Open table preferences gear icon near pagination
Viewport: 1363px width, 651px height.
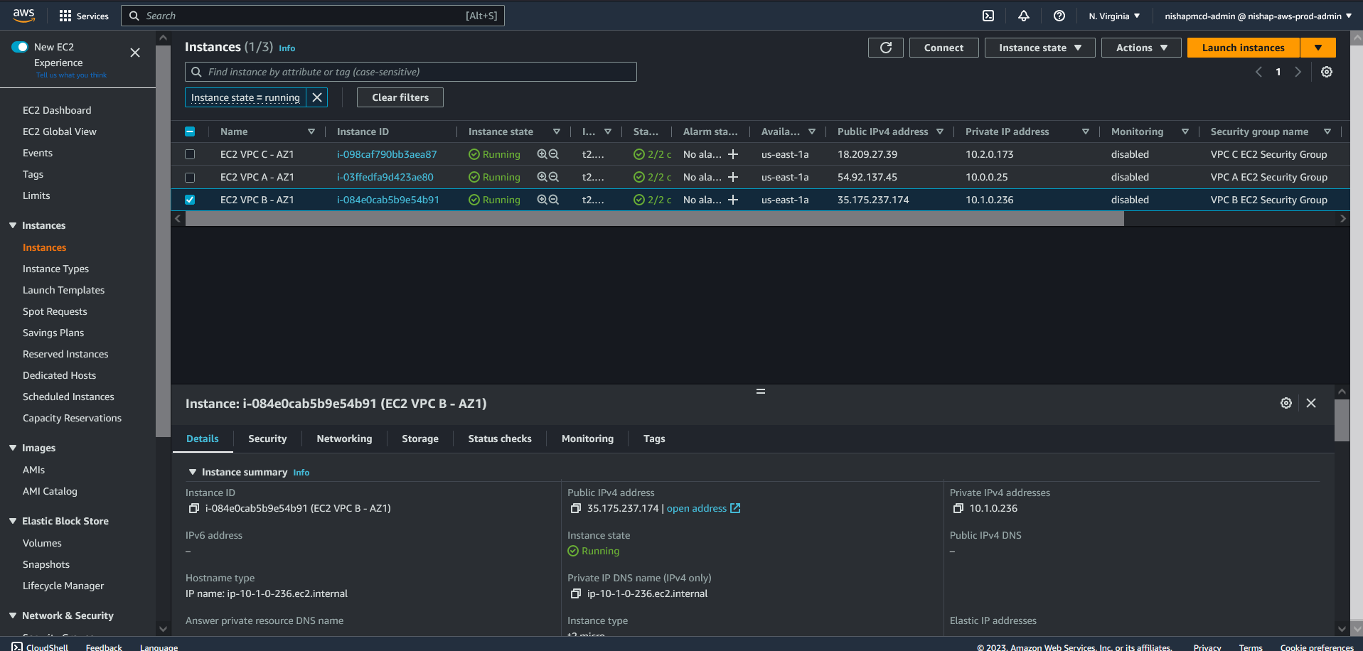[1326, 72]
